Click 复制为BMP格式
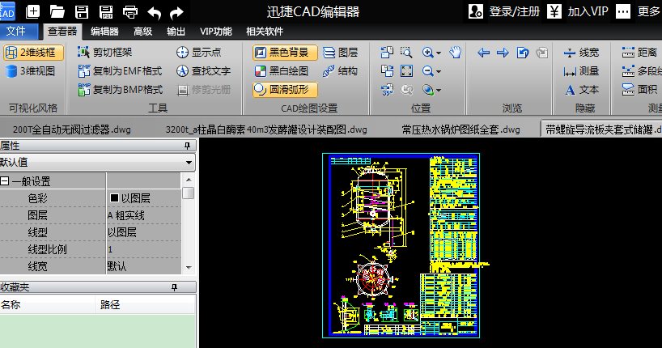The width and height of the screenshot is (662, 348). 121,90
